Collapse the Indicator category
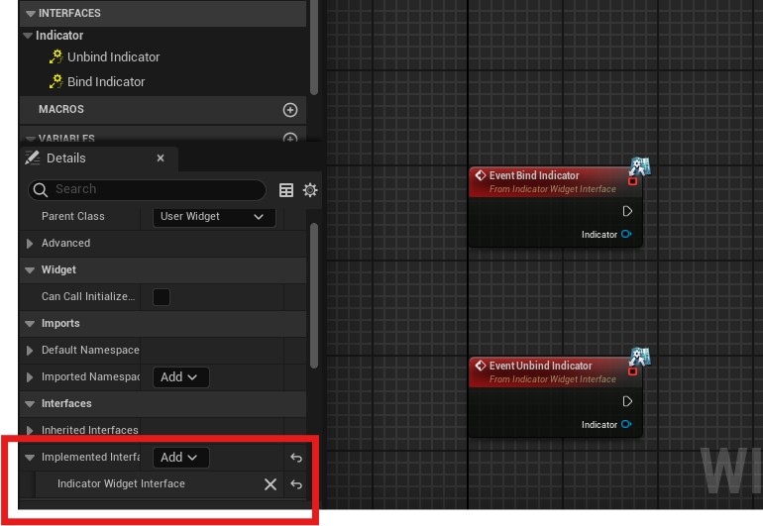Screen dimensions: 763x526 [28, 36]
